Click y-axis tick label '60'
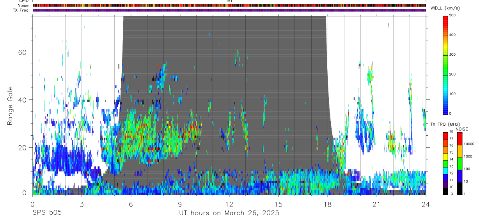479x221 pixels. coord(23,52)
